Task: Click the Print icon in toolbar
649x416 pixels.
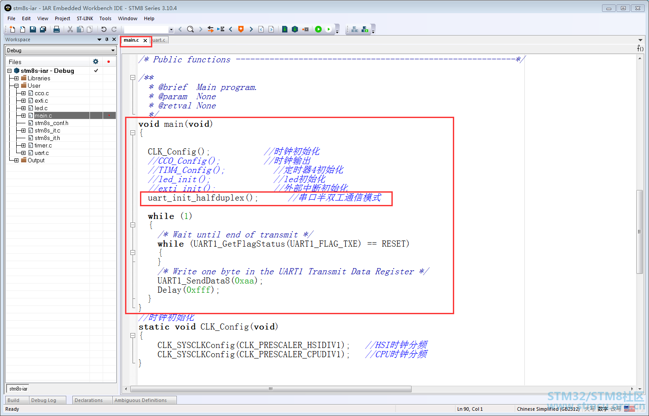Action: (x=57, y=29)
